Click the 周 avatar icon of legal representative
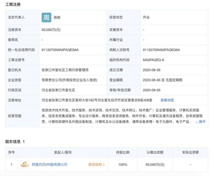 click(46, 17)
